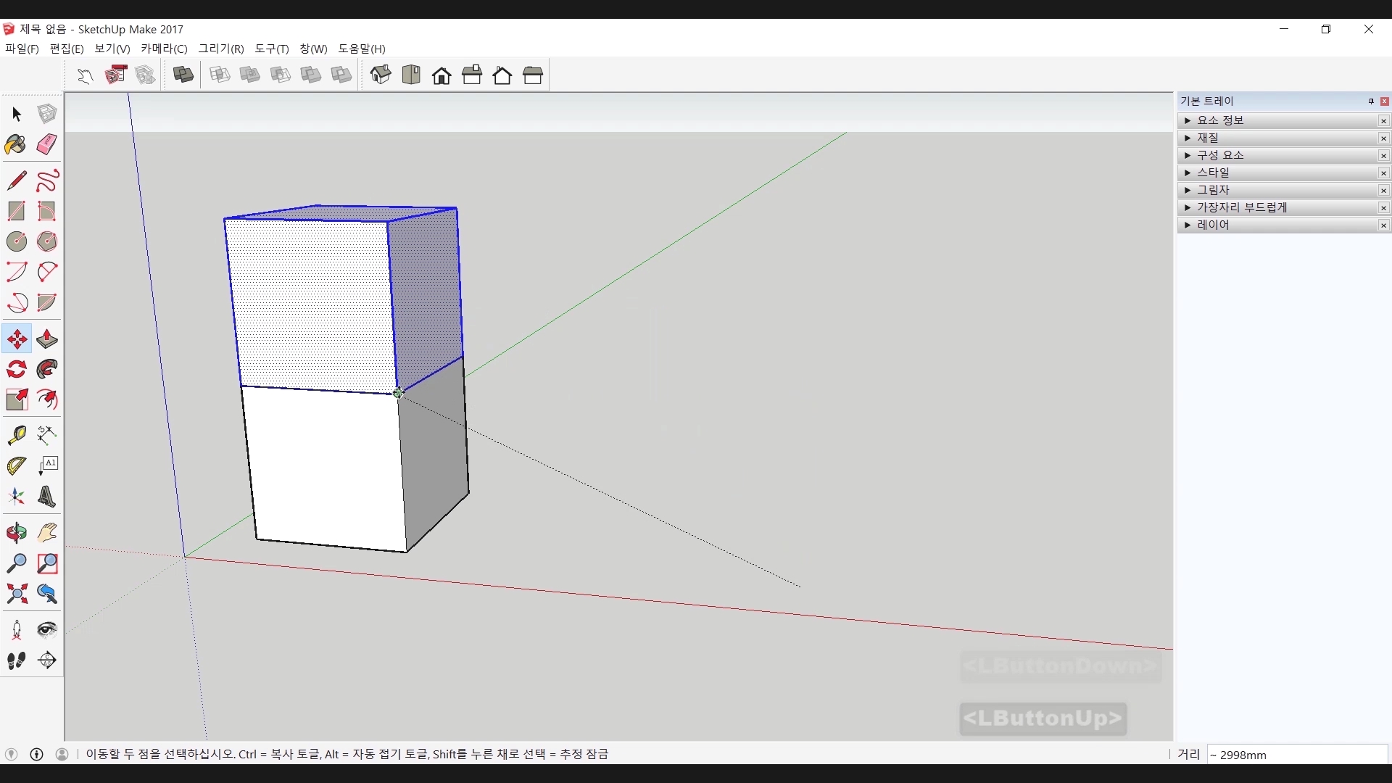Click the 거리 measurement input box

(1296, 755)
